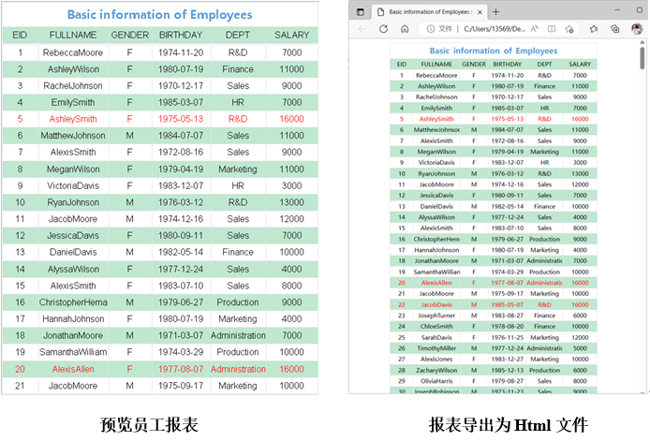Click 1985-03-07 birthday in preview table
Viewport: 650px width, 441px height.
tap(181, 102)
